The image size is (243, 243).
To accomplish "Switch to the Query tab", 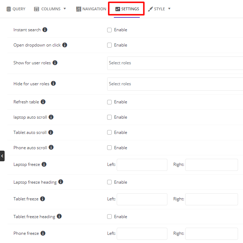I will click(16, 9).
